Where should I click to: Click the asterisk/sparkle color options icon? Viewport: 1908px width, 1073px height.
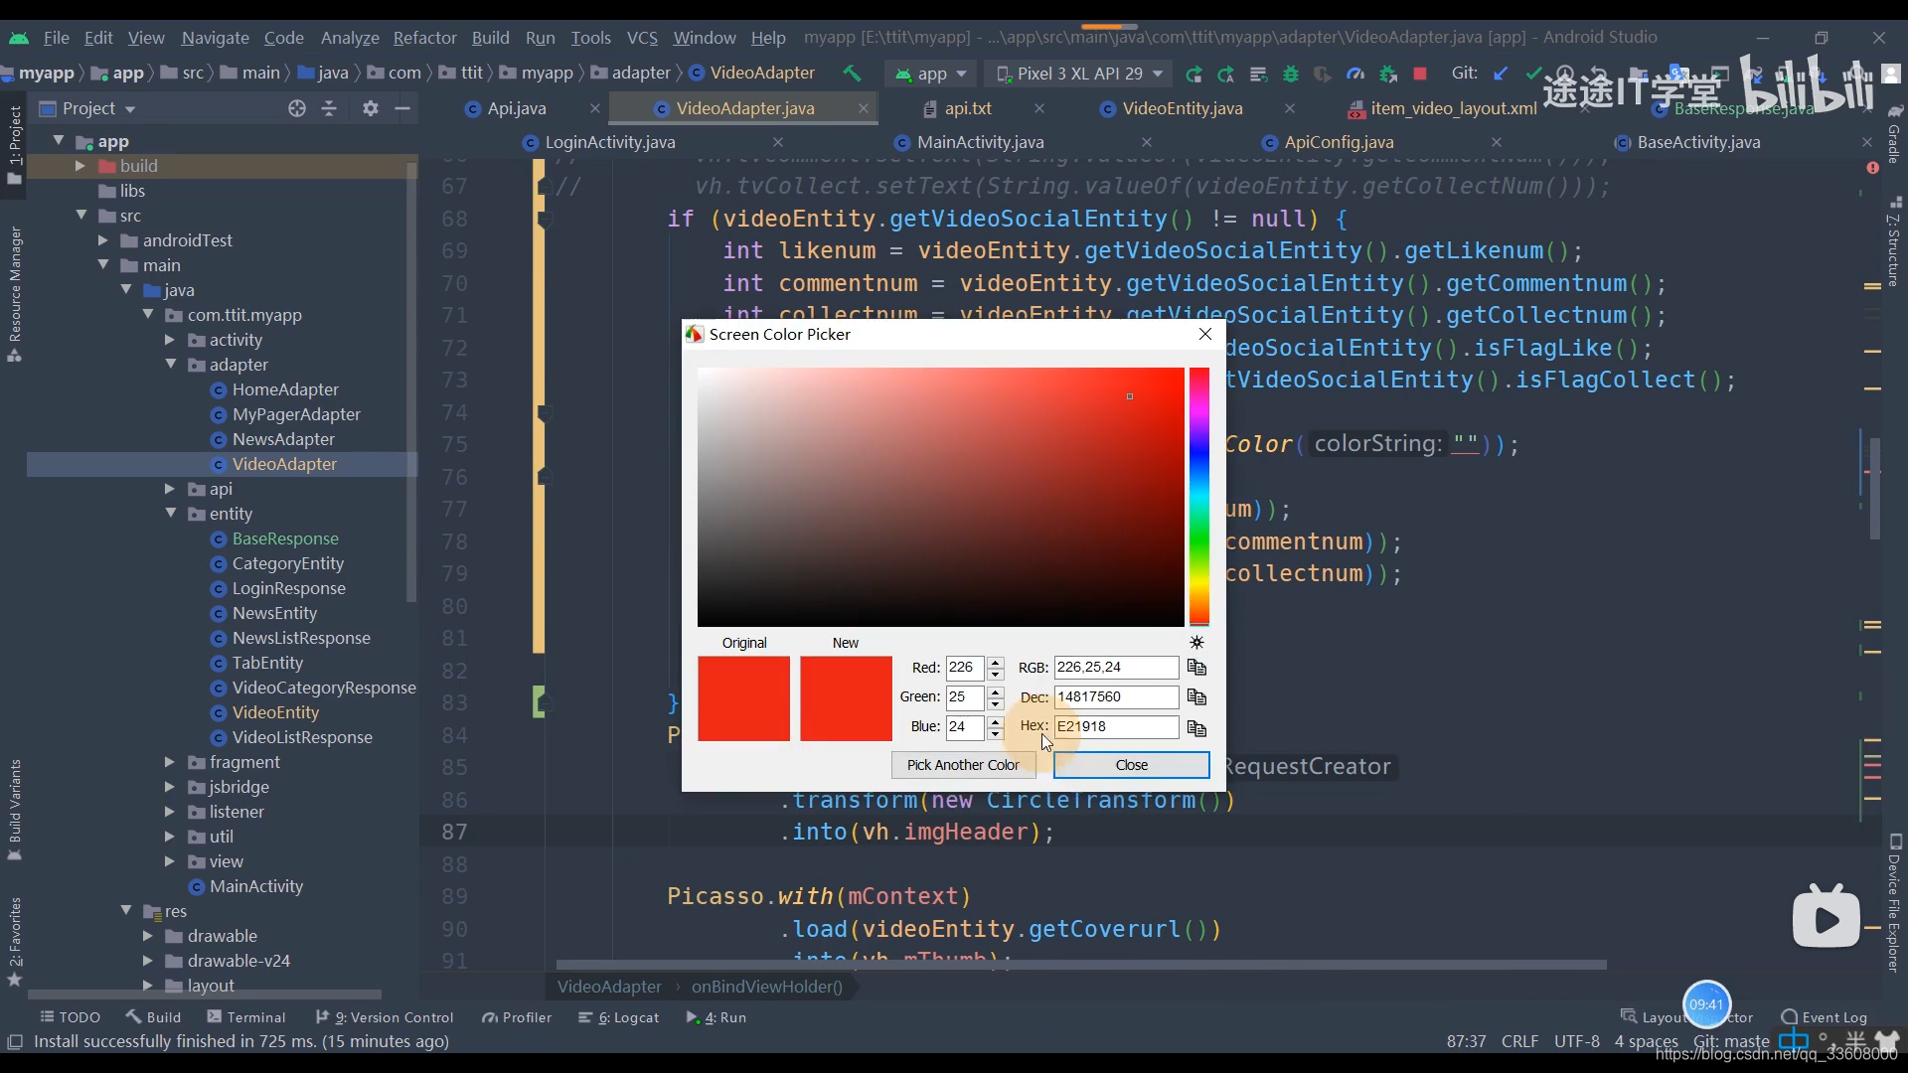pos(1196,642)
